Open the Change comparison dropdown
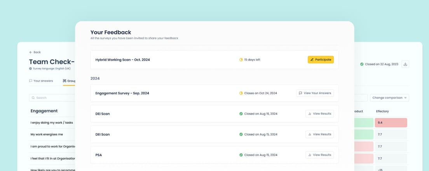Viewport: 429px width, 171px height. click(389, 98)
